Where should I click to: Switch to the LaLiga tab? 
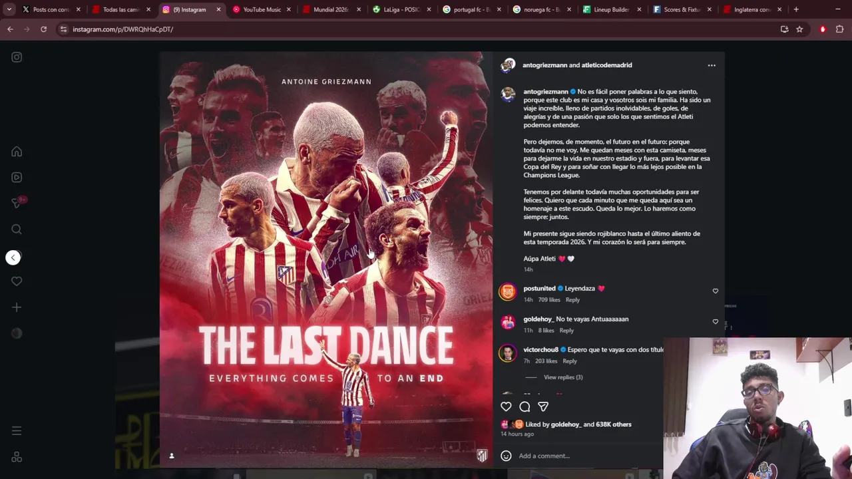click(402, 9)
